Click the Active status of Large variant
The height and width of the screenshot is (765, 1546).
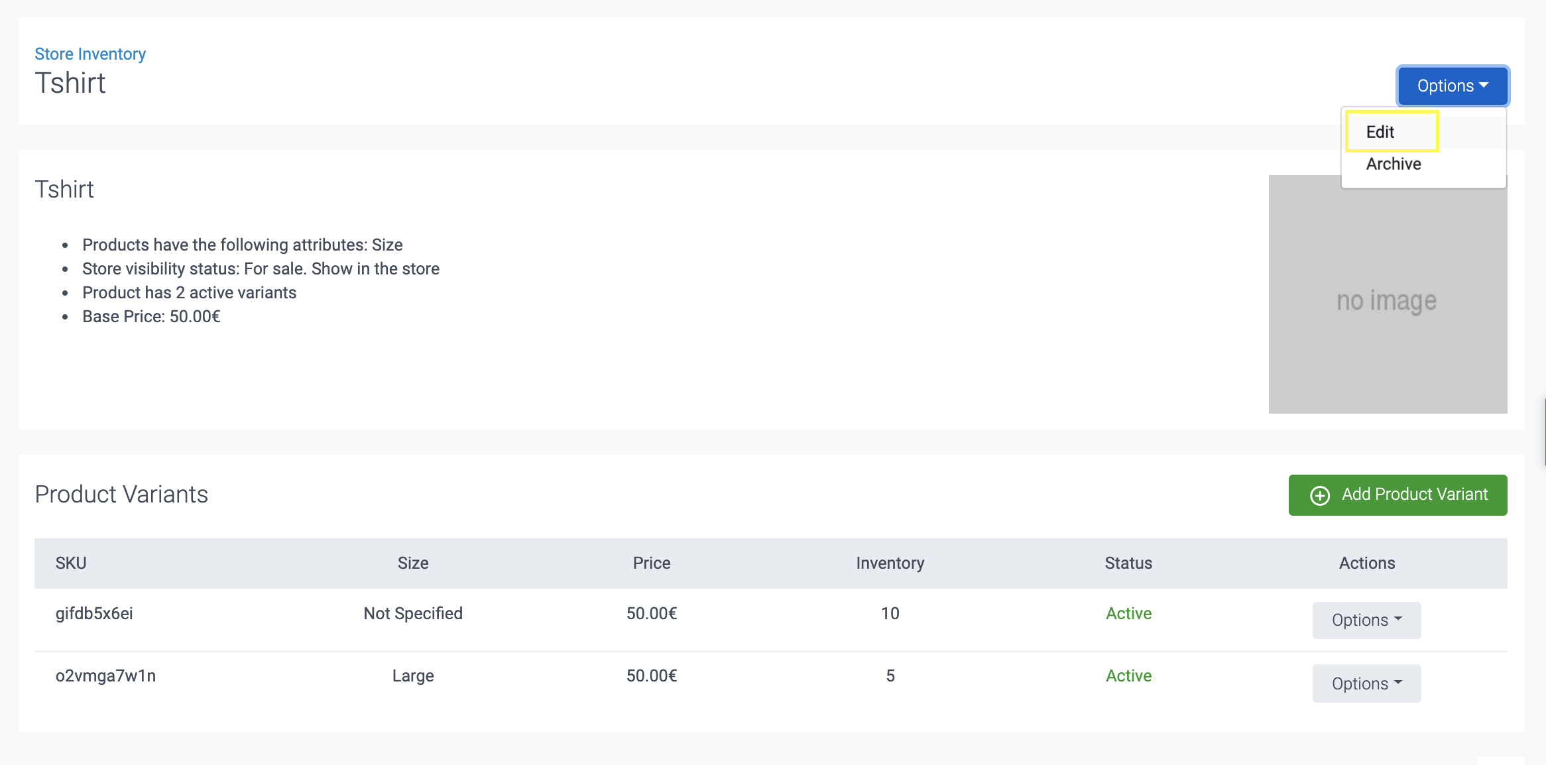pos(1128,676)
